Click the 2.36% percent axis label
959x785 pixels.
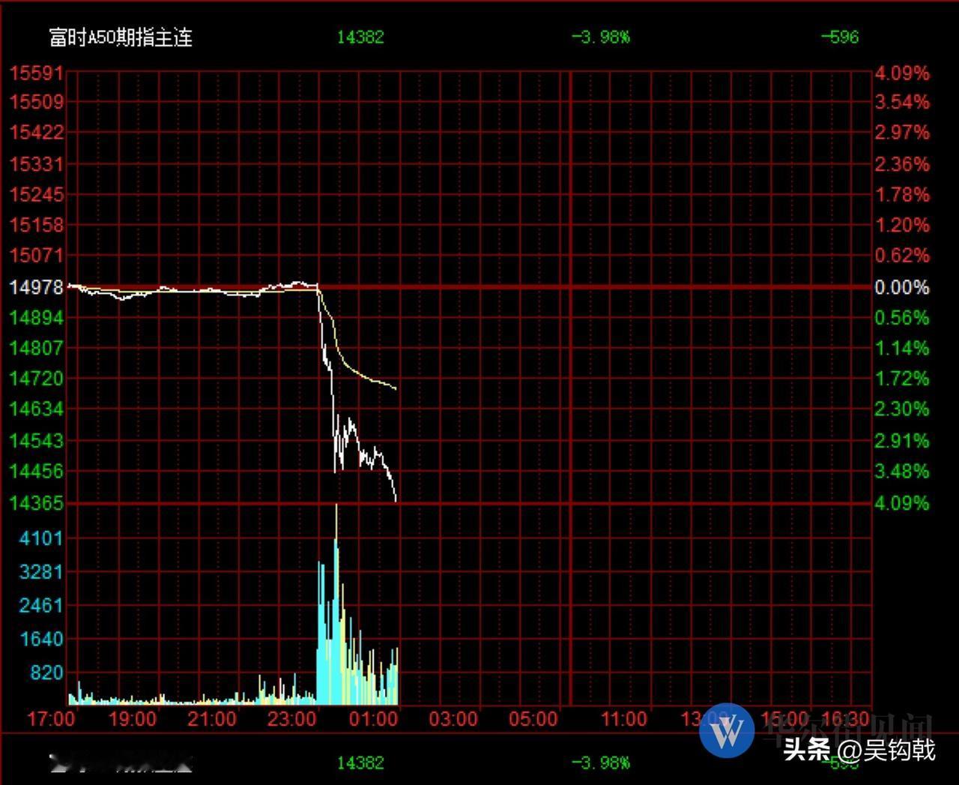pyautogui.click(x=902, y=163)
